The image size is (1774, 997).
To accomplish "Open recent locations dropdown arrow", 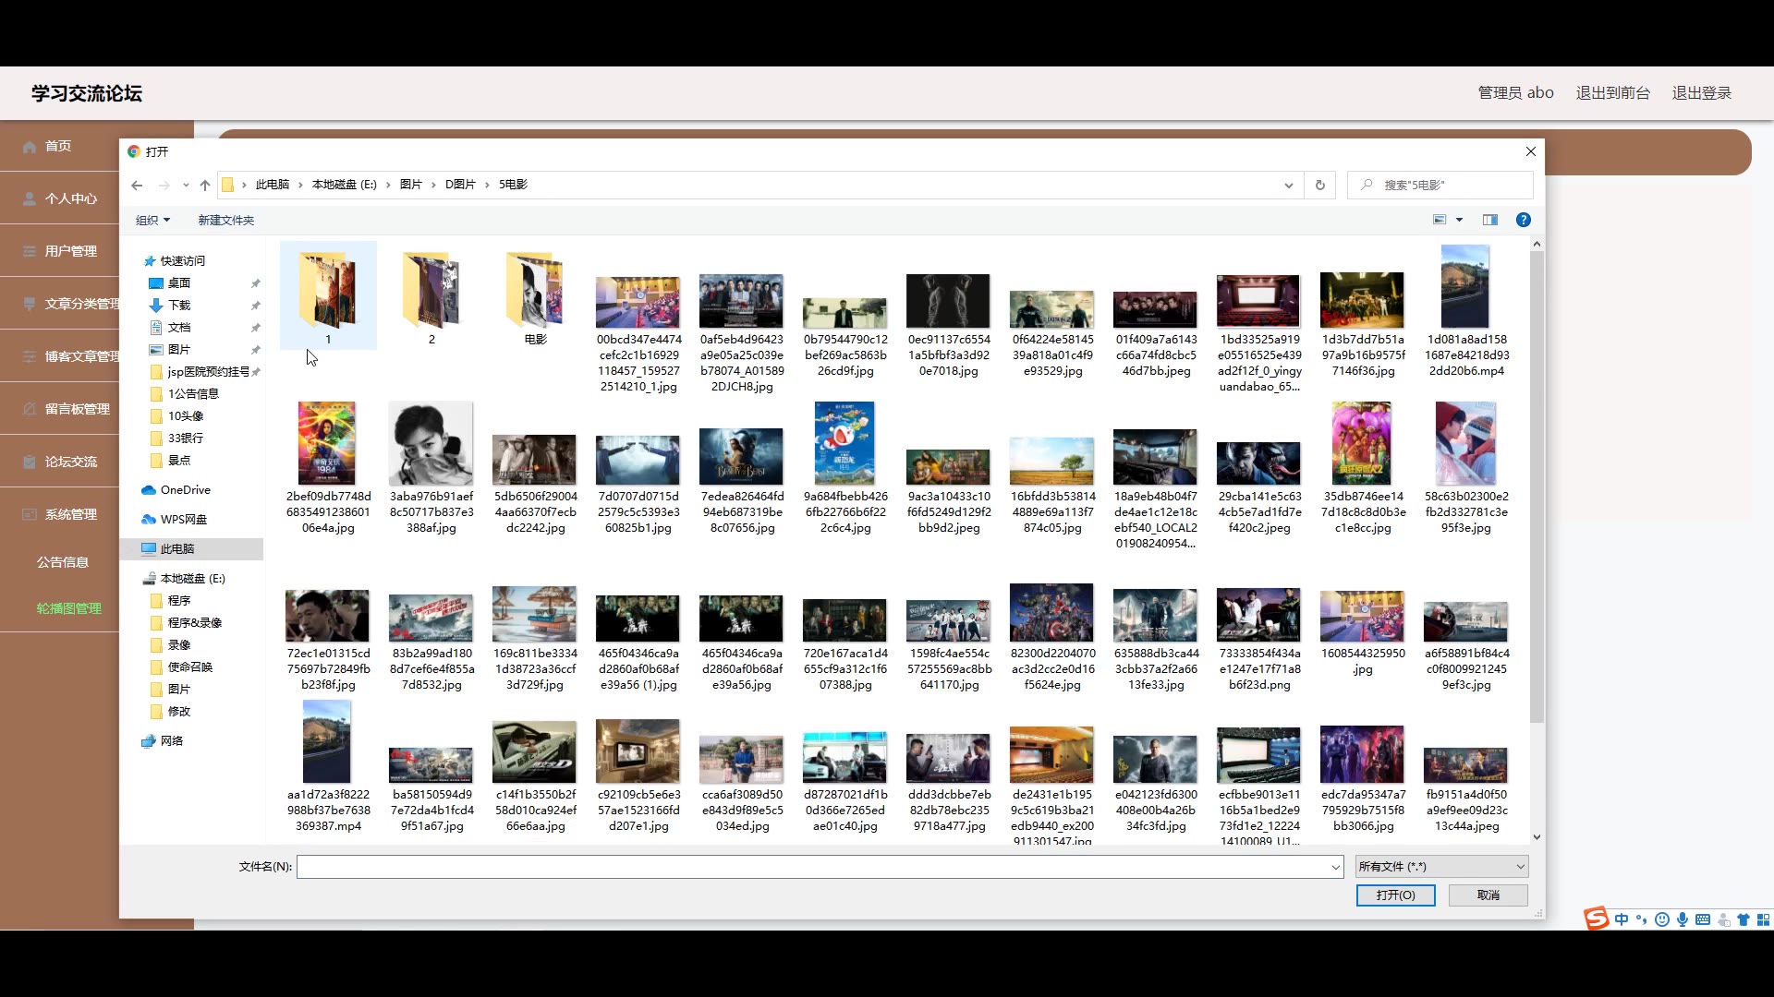I will (186, 185).
